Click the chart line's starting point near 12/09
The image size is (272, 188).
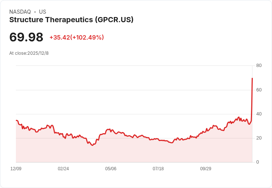16,120
